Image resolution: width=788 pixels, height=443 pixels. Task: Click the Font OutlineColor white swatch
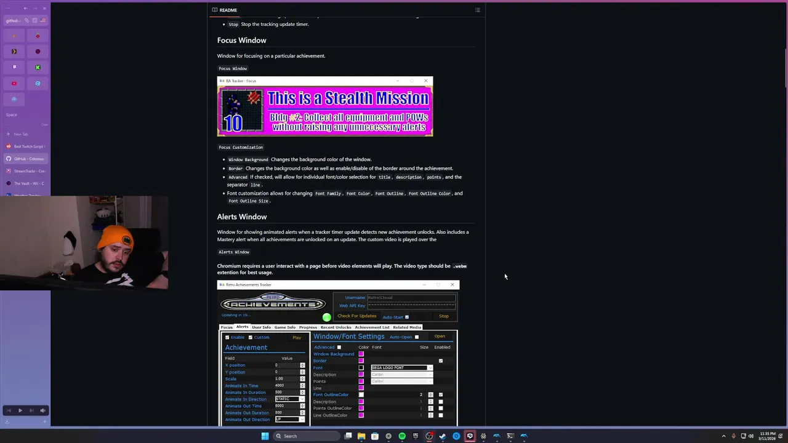[361, 394]
